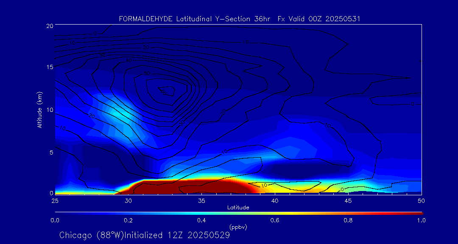The height and width of the screenshot is (244, 458).
Task: Click the '40' contour label
Action: (129, 61)
